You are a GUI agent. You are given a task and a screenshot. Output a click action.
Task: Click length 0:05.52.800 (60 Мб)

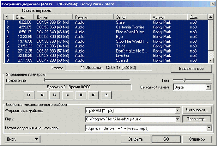coord(53,37)
